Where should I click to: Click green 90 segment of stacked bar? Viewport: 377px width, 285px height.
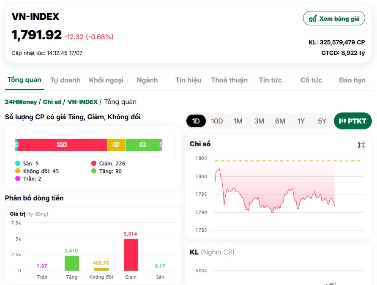coord(143,145)
